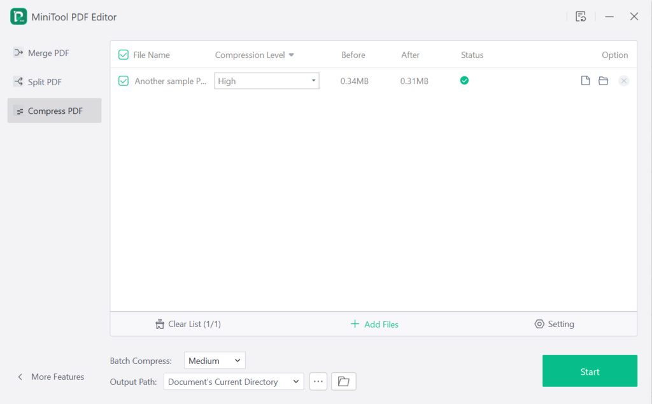Click the MiniTool PDF Editor logo icon
The image size is (652, 404).
tap(18, 17)
